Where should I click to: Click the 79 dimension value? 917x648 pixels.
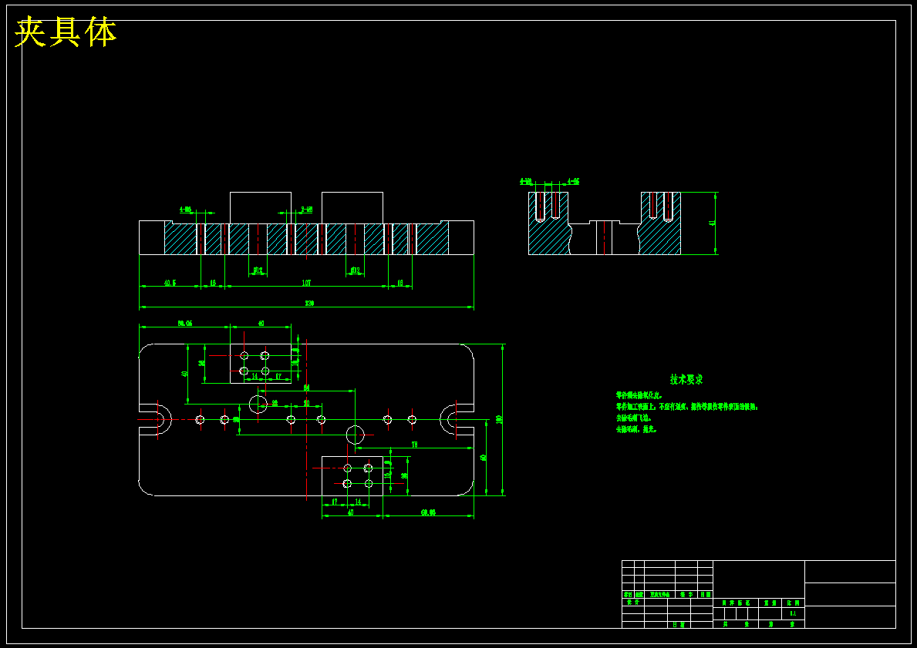tap(415, 445)
